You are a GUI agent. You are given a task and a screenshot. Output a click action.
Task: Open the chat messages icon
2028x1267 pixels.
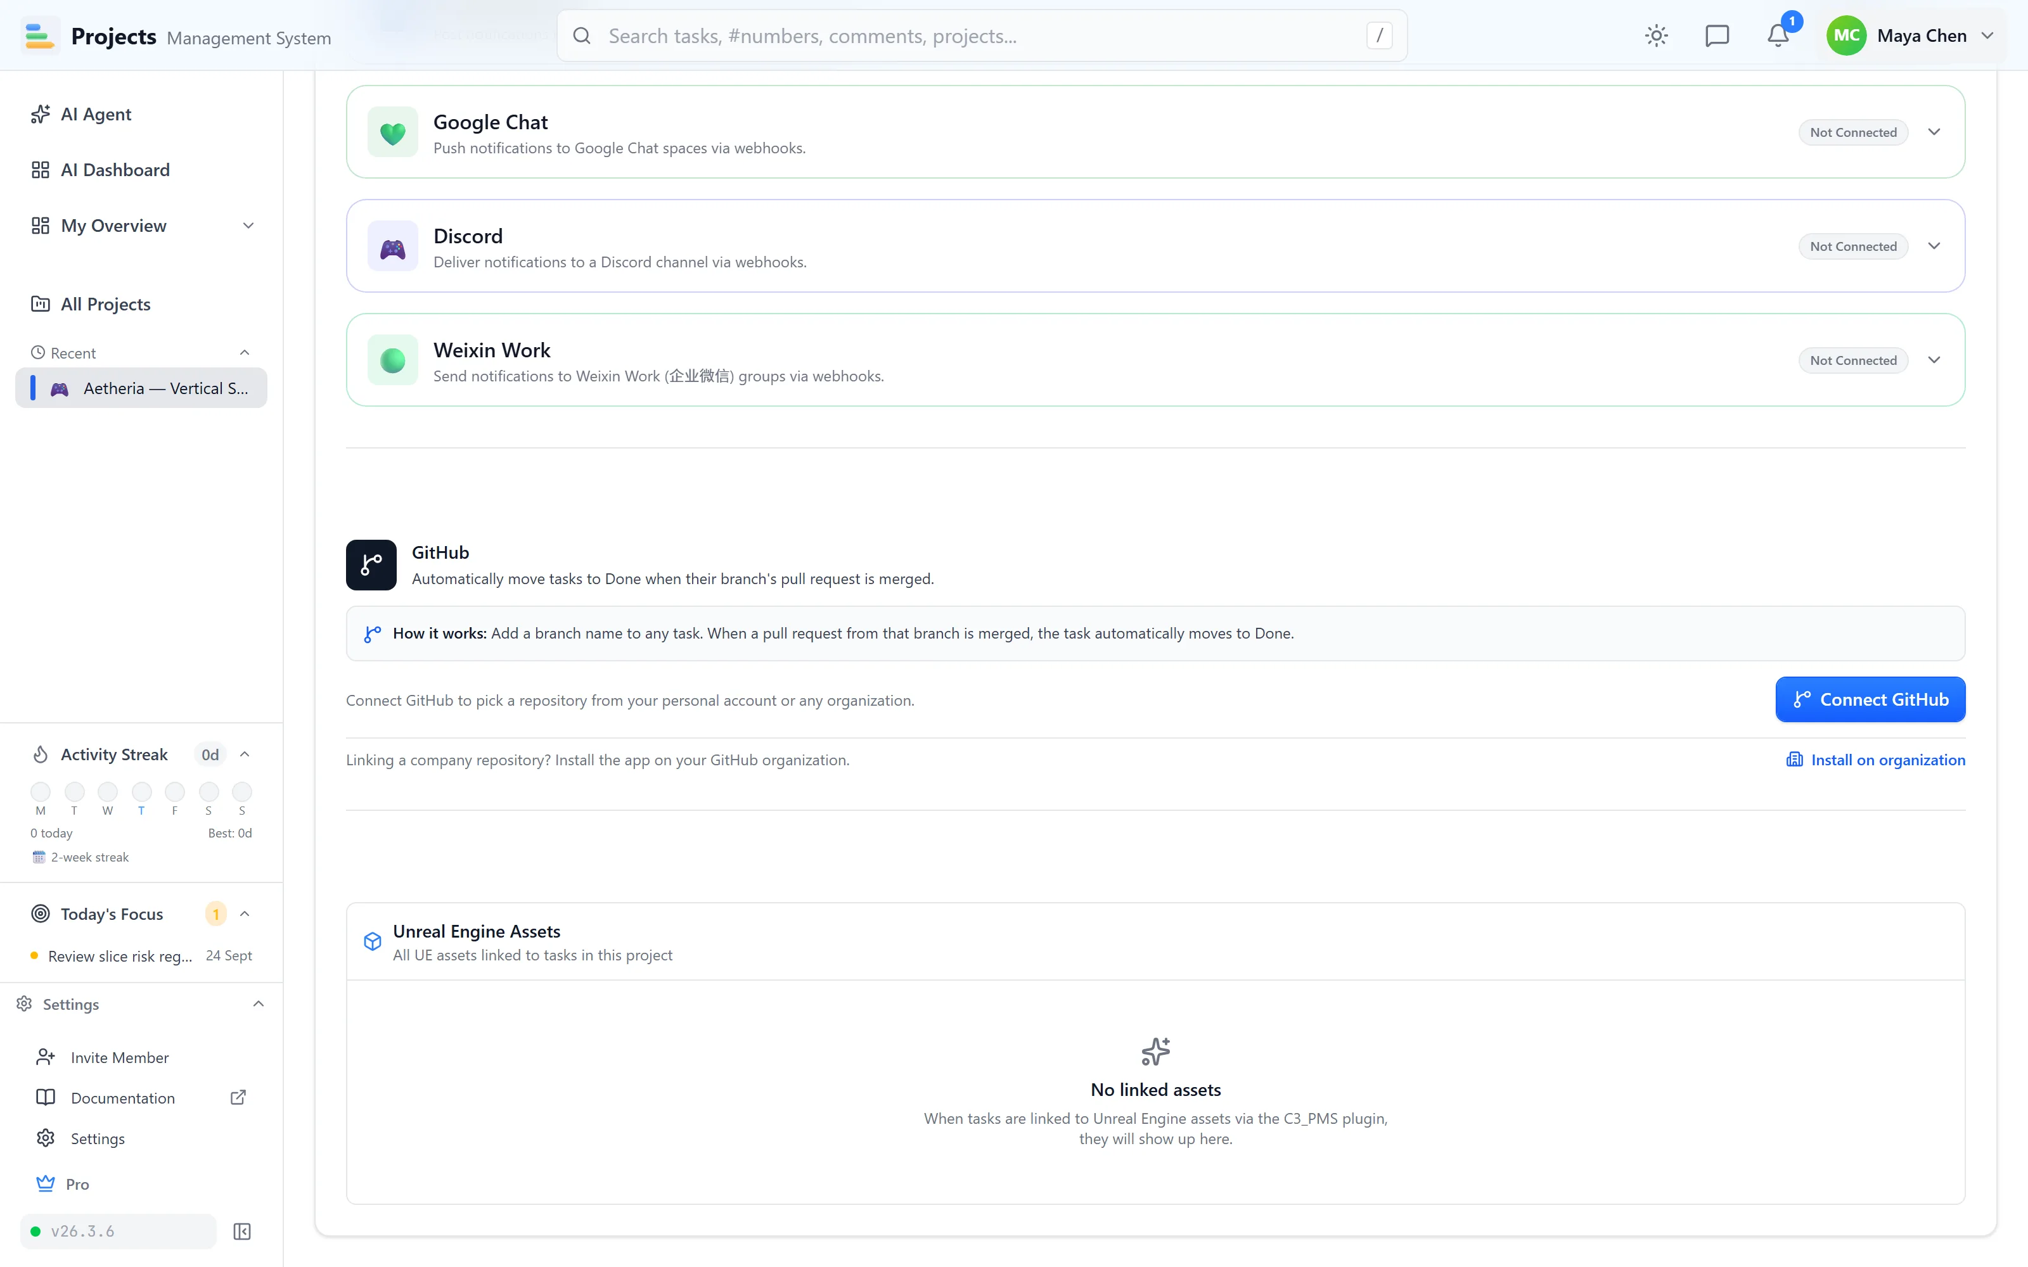(1717, 35)
